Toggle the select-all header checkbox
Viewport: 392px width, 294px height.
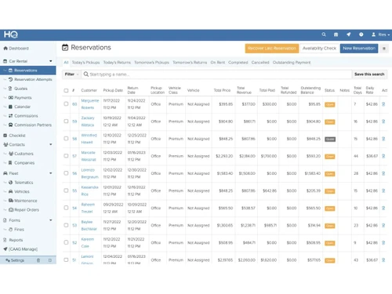coord(66,90)
